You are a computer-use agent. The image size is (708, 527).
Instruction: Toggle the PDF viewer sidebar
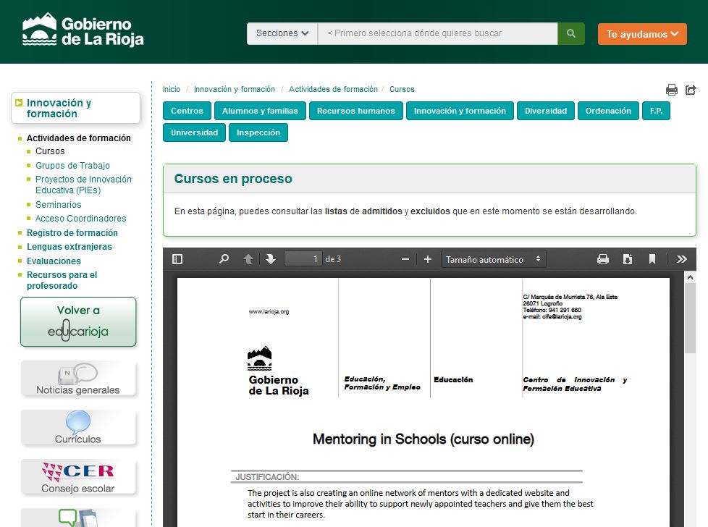[x=177, y=259]
